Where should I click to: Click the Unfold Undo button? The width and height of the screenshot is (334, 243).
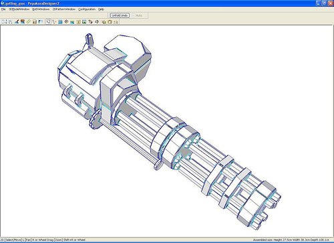coord(120,15)
